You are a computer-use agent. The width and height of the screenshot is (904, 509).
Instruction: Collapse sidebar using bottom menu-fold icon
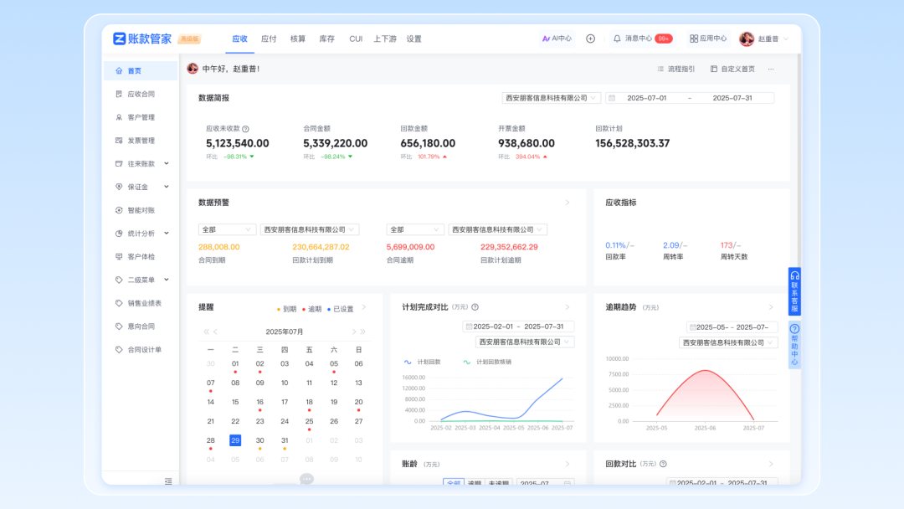pos(168,481)
